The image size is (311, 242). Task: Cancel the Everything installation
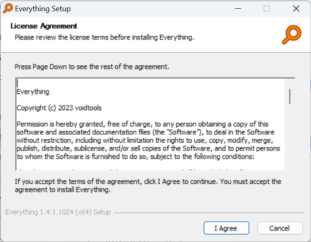[280, 228]
